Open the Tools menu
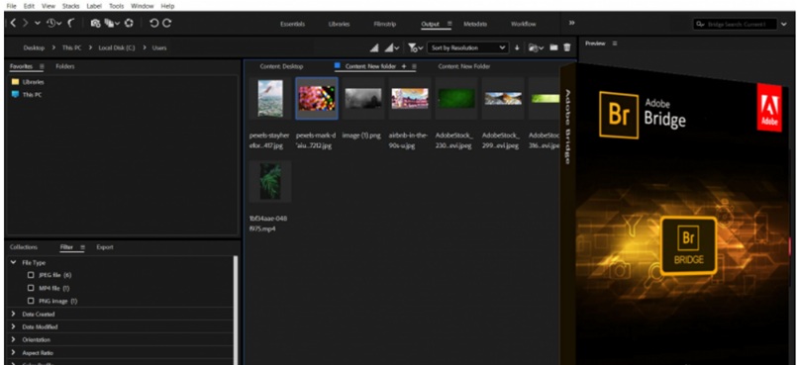Image resolution: width=798 pixels, height=365 pixels. [116, 6]
